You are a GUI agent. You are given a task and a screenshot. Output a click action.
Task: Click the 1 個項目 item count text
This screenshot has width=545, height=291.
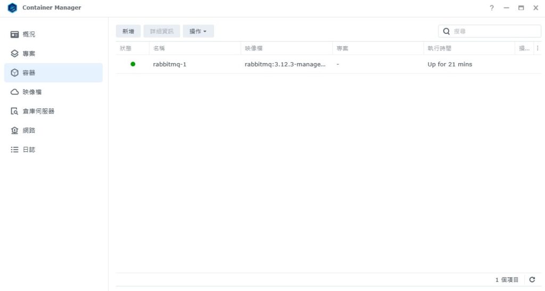coord(507,279)
